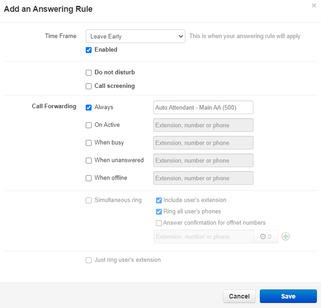This screenshot has width=321, height=308.
Task: Uncheck the Enabled checkbox
Action: (89, 50)
